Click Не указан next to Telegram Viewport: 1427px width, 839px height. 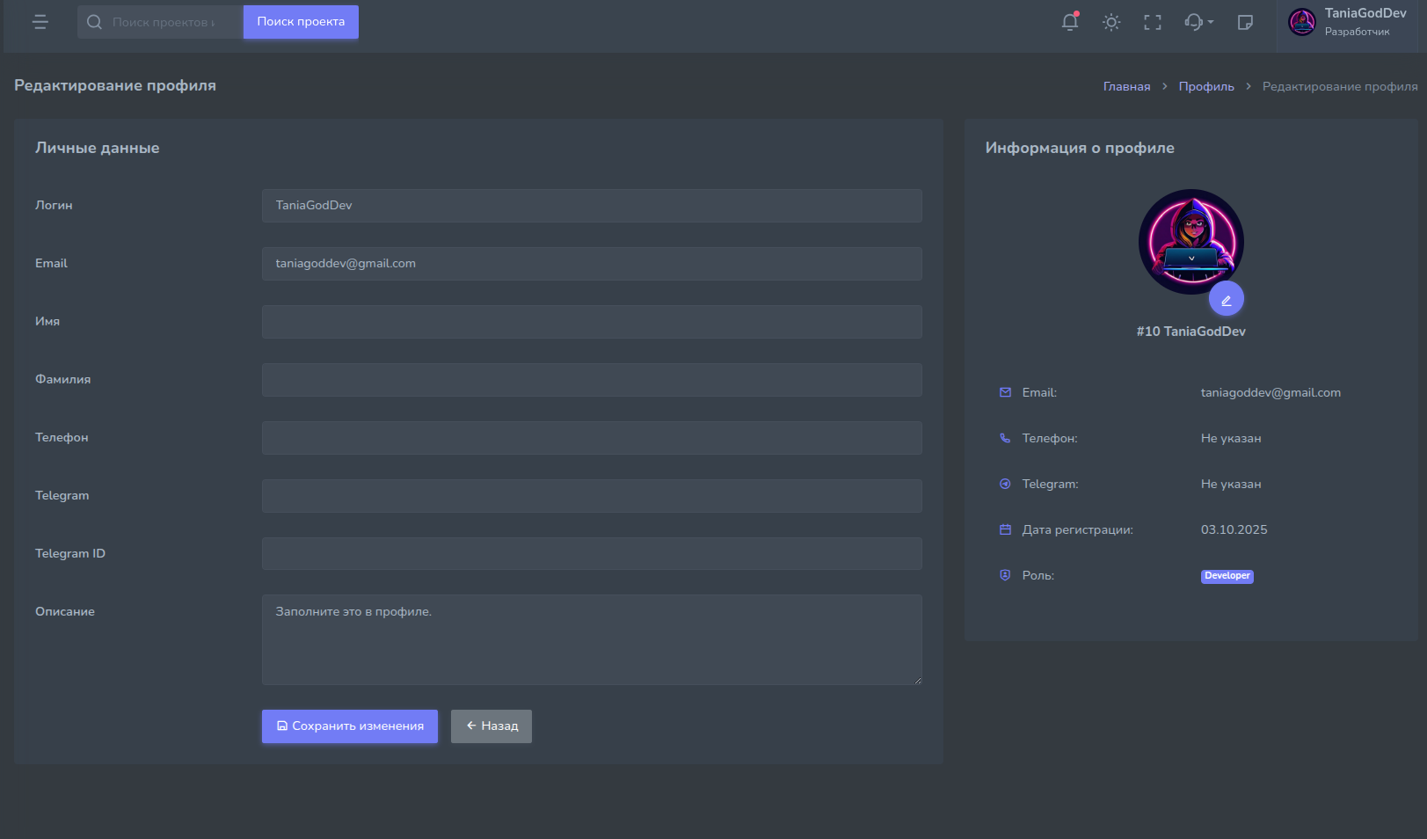click(1231, 484)
